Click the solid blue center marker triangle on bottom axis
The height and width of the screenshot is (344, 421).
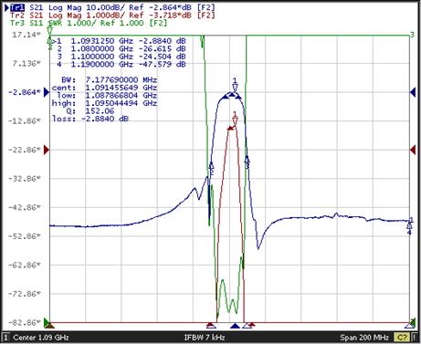(x=235, y=326)
